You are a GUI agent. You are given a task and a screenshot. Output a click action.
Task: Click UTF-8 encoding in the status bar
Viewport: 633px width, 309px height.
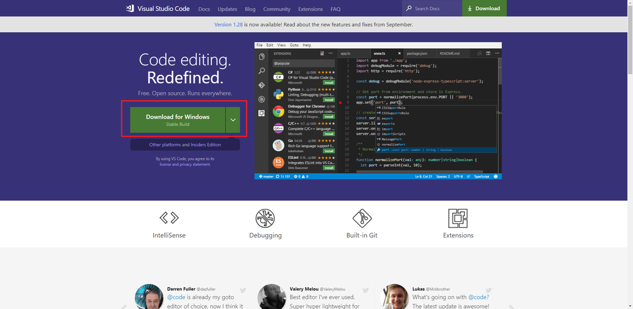[x=458, y=177]
